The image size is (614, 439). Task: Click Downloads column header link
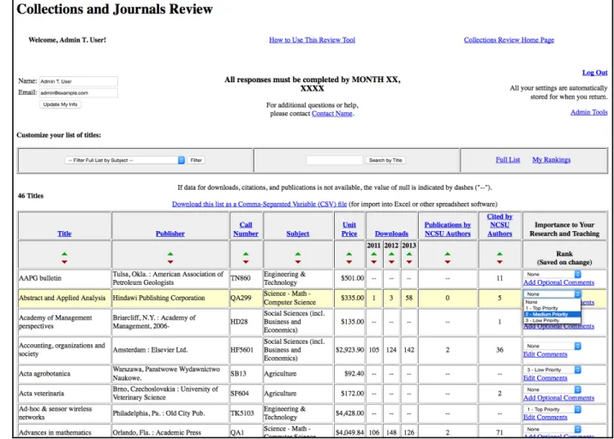[x=391, y=234]
